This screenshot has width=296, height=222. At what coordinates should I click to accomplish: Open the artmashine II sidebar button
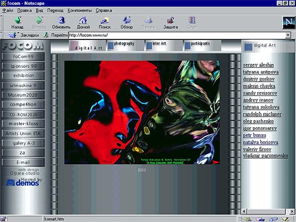(x=23, y=85)
